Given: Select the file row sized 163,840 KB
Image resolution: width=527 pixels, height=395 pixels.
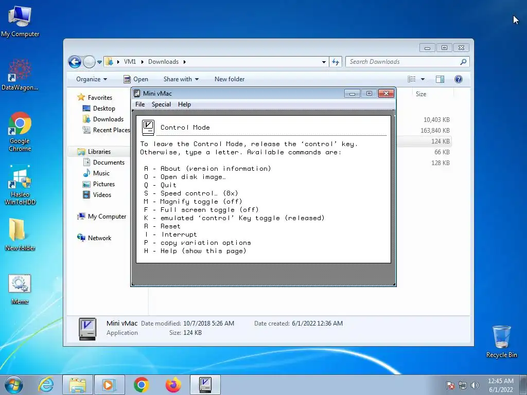Looking at the screenshot, I should 435,130.
